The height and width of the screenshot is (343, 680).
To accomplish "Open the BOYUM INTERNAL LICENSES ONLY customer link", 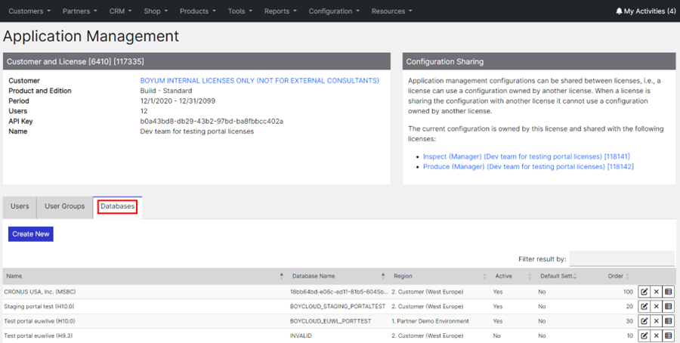I will 259,81.
